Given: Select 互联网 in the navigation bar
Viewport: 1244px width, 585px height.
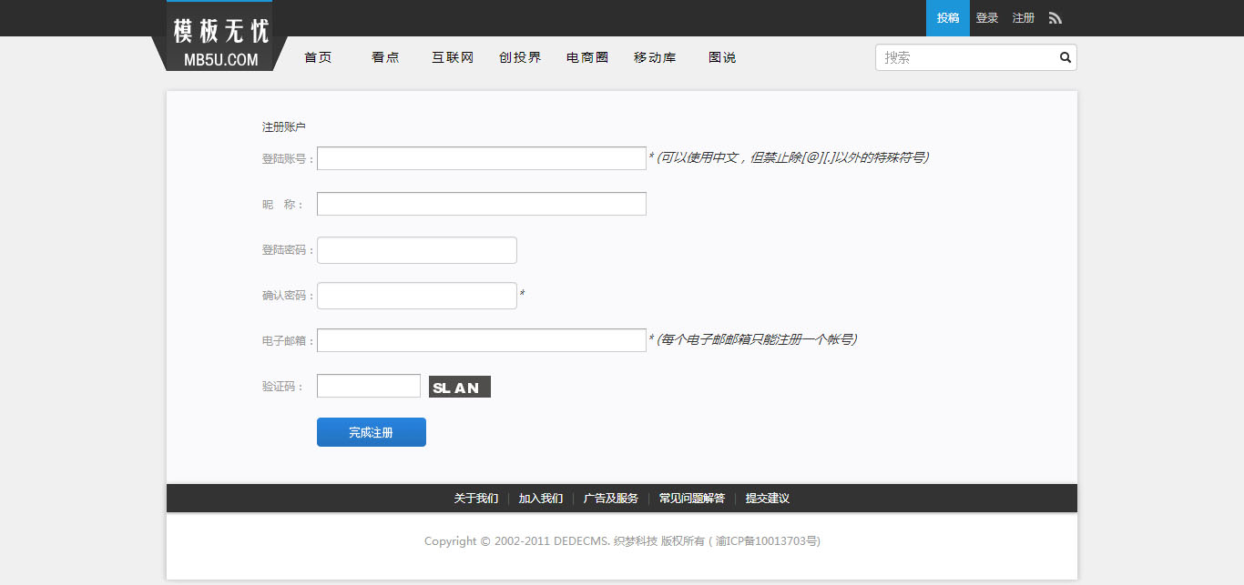Looking at the screenshot, I should [453, 57].
